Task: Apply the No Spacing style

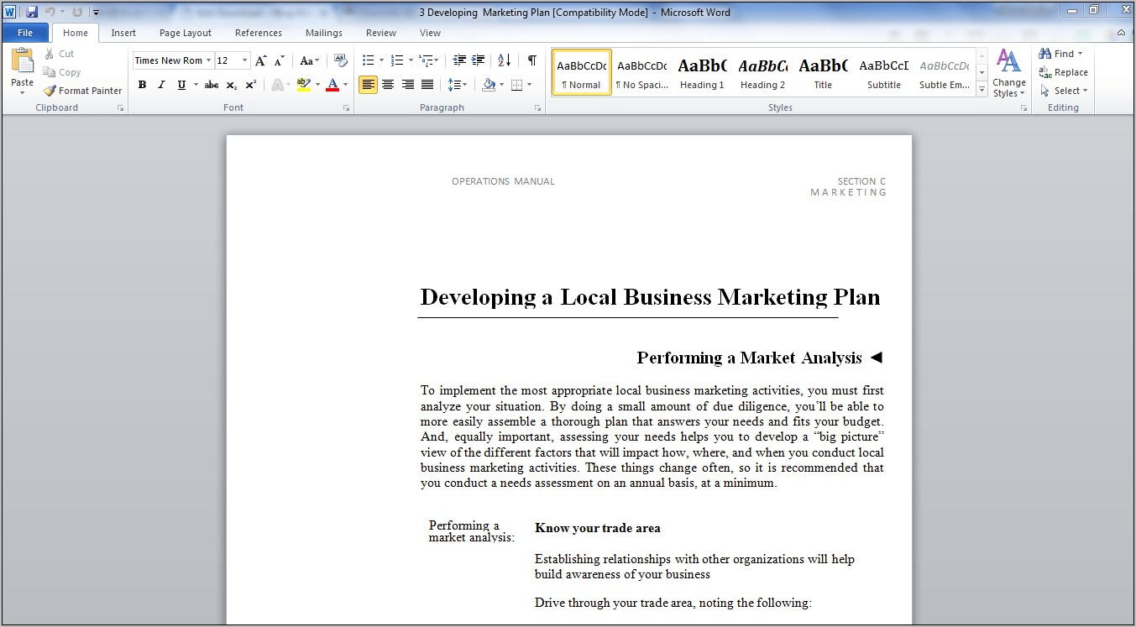Action: tap(641, 72)
